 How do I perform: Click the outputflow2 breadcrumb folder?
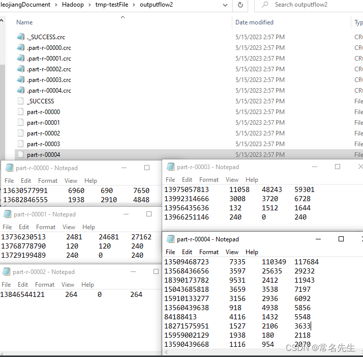(156, 5)
